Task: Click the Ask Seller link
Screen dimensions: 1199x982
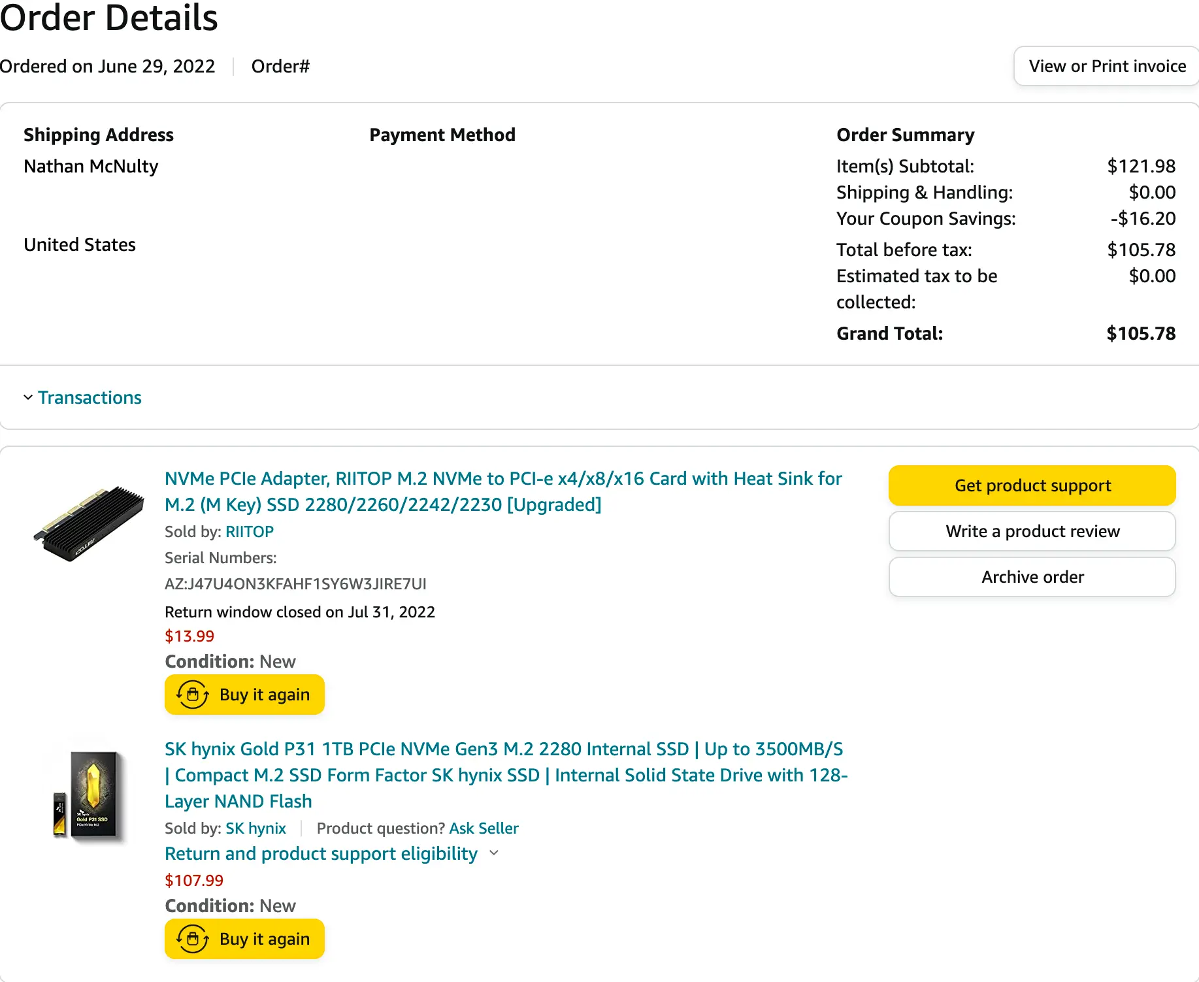Action: click(484, 828)
